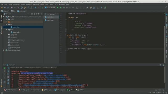Click the Hide Project panel icon
This screenshot has height=94, width=168.
click(x=41, y=14)
